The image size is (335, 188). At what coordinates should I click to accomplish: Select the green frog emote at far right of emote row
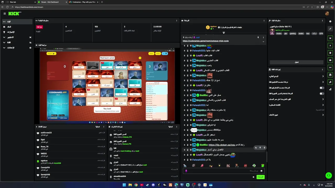(x=263, y=166)
